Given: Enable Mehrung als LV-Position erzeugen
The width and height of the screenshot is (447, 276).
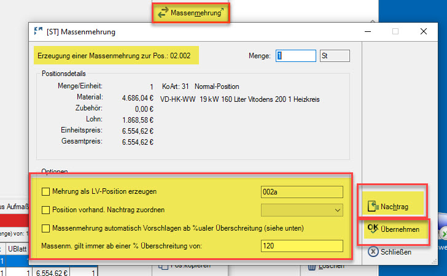Looking at the screenshot, I should 46,192.
